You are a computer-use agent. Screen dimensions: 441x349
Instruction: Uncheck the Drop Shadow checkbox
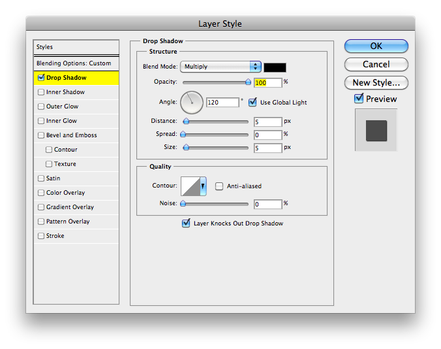(x=41, y=78)
